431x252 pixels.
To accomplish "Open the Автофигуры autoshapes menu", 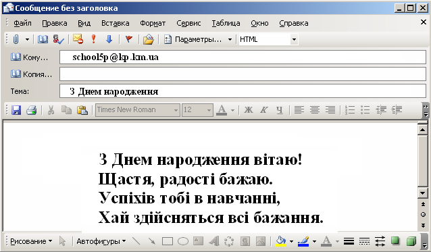I will coord(101,241).
